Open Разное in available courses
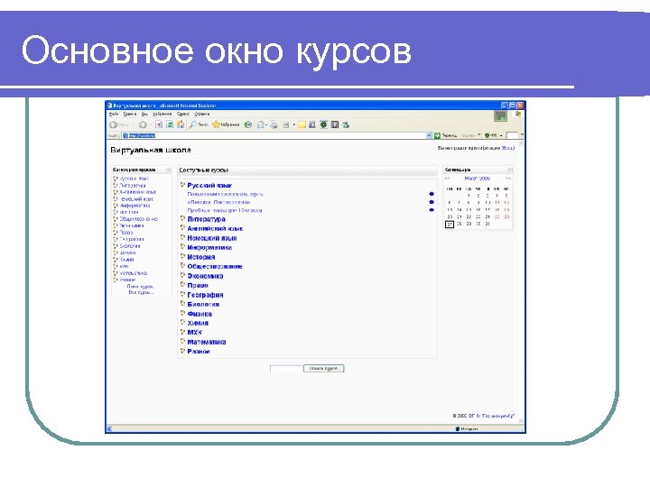 click(x=199, y=352)
